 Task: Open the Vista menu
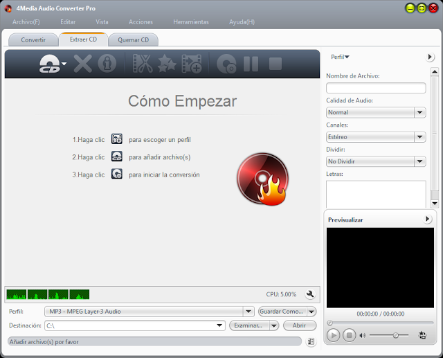[102, 22]
